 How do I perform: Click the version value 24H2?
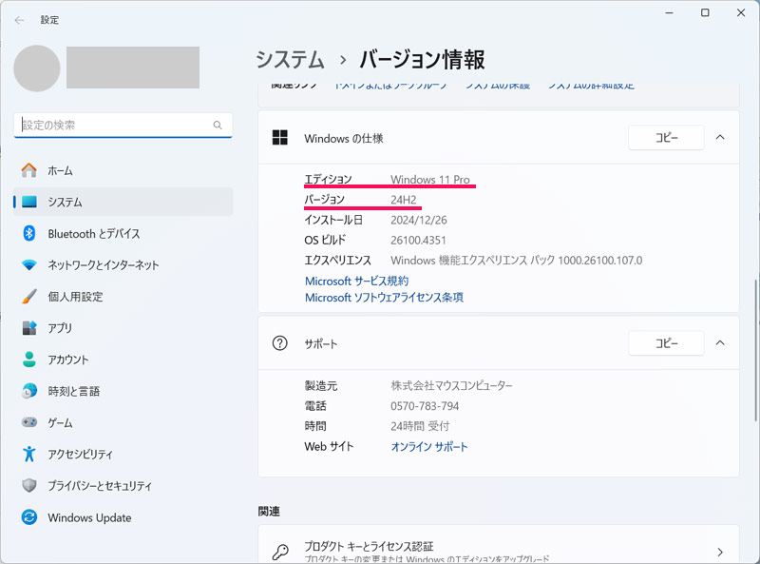pos(403,200)
